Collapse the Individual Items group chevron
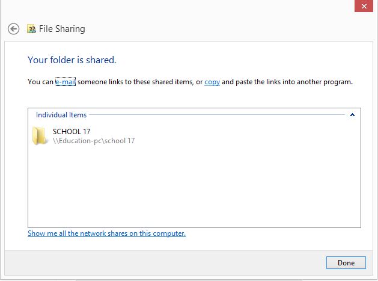The width and height of the screenshot is (378, 281). [x=352, y=115]
